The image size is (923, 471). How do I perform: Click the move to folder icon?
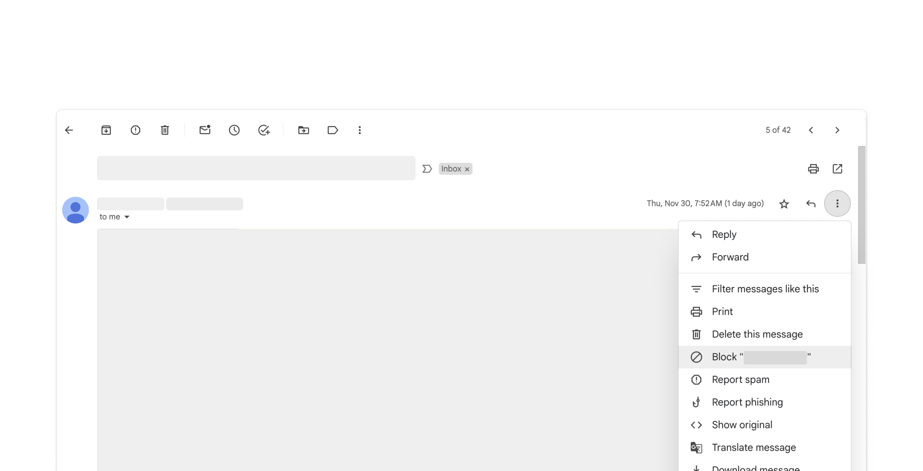tap(304, 130)
